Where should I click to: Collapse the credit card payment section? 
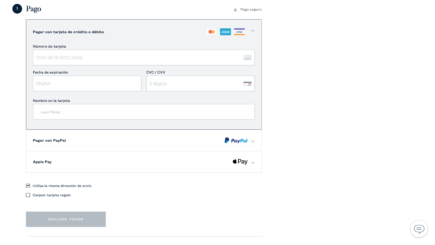[x=253, y=31]
